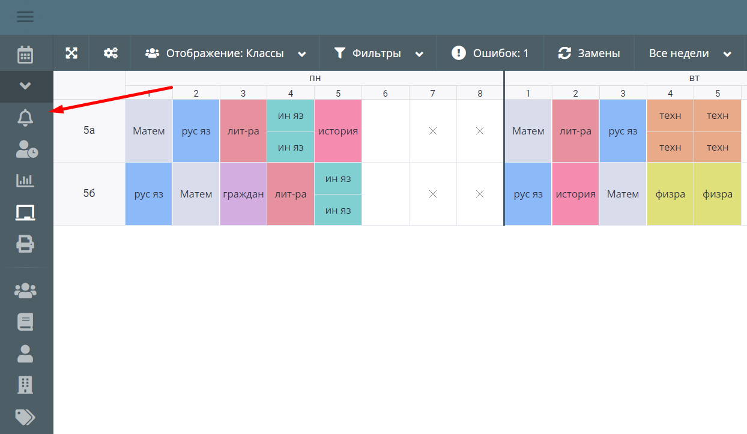Open the hamburger menu at top left
Screen dimensions: 747x434
[25, 17]
